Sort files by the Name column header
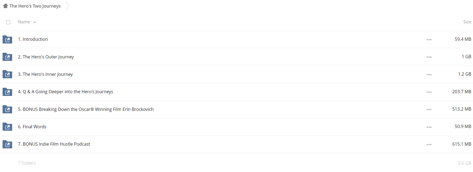Image resolution: width=473 pixels, height=172 pixels. point(24,22)
